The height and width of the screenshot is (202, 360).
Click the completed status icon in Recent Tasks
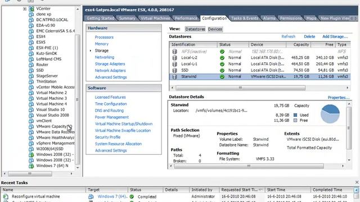tap(132, 196)
